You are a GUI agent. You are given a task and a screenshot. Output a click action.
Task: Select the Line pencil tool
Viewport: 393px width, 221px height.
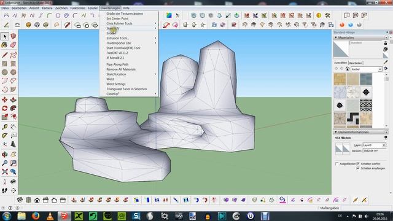[4, 55]
